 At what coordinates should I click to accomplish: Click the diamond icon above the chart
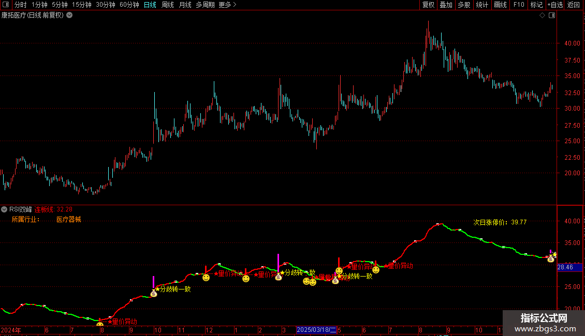[542, 16]
